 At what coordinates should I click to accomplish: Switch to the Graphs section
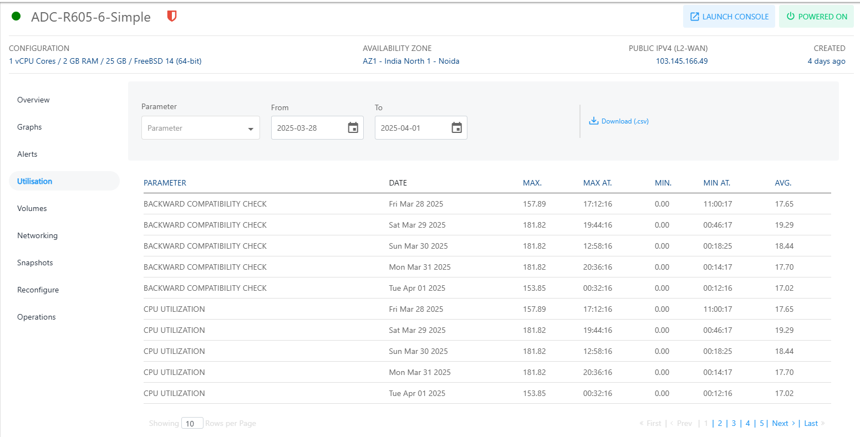pos(29,127)
